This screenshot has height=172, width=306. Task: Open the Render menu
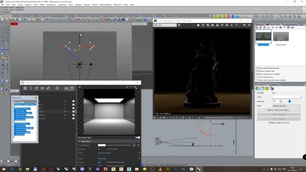click(87, 4)
